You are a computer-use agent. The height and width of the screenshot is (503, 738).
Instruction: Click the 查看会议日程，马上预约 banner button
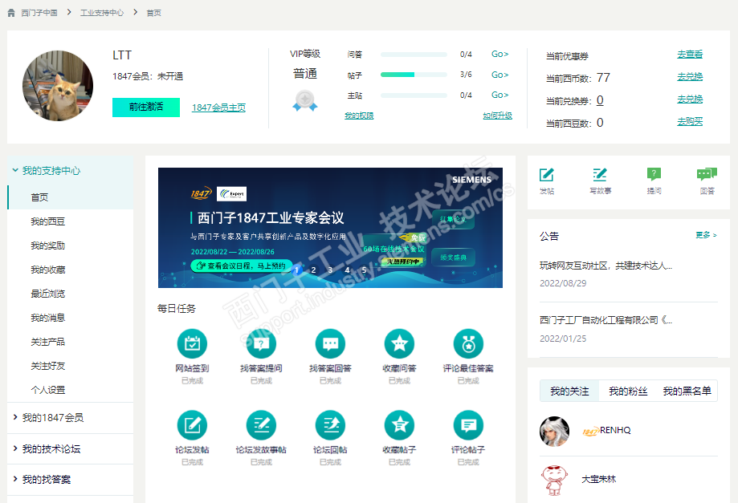point(241,266)
